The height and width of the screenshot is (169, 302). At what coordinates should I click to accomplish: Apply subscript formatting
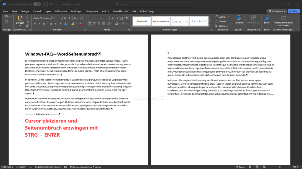(56, 24)
